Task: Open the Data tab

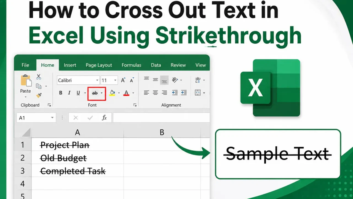Action: coord(156,65)
